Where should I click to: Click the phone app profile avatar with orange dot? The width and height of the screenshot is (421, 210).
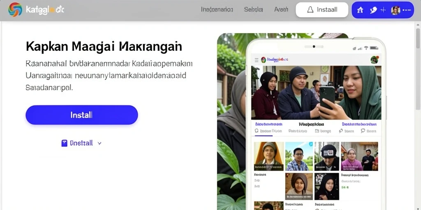click(374, 60)
